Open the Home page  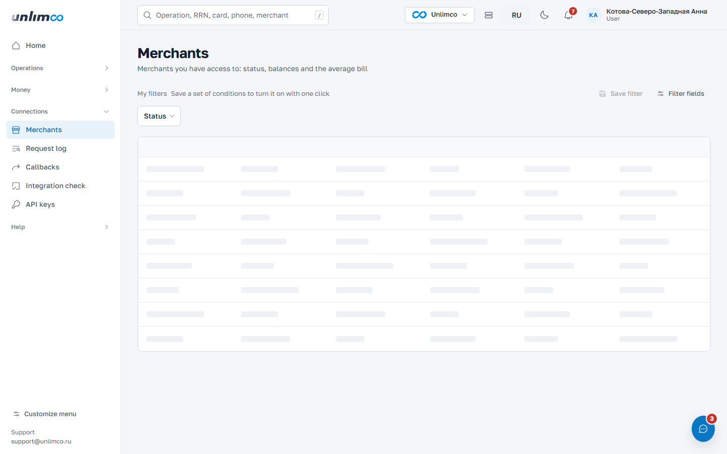click(60, 45)
